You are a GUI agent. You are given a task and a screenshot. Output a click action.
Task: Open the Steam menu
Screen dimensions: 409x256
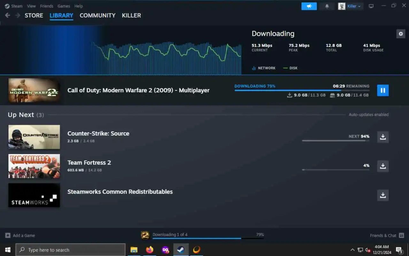(x=17, y=6)
